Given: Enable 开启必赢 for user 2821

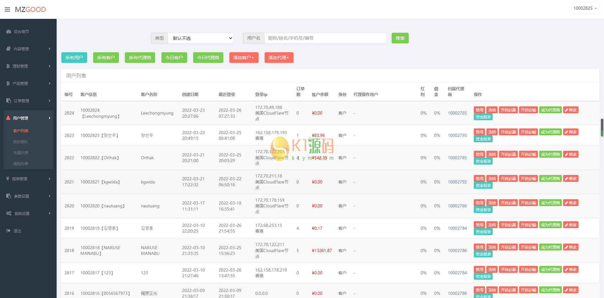Looking at the screenshot, I should [x=508, y=179].
